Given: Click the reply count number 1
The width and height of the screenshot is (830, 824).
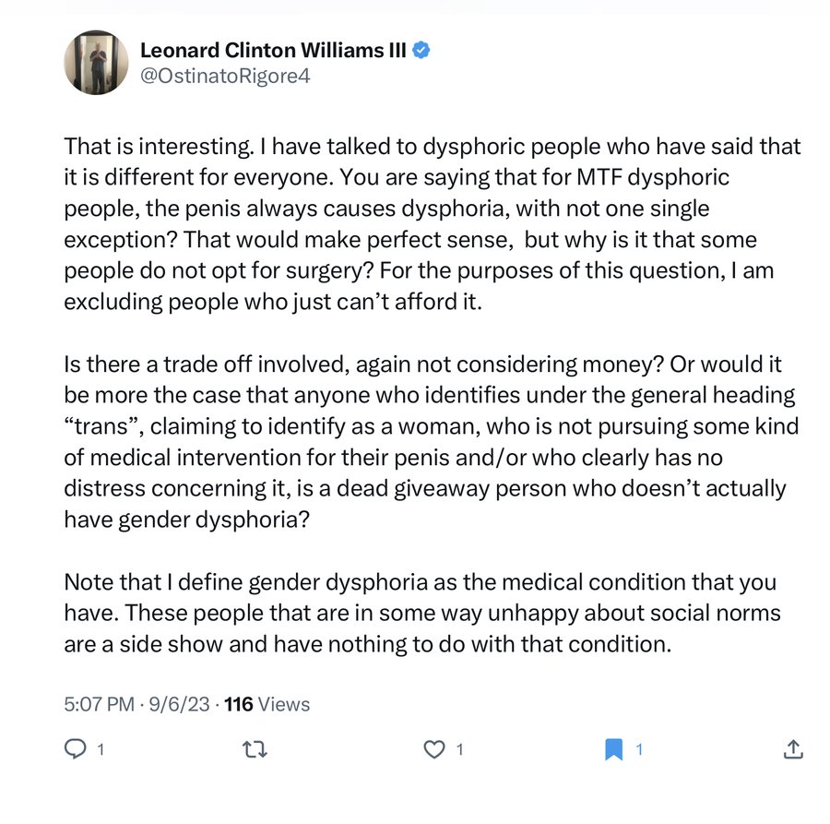Looking at the screenshot, I should coord(101,749).
